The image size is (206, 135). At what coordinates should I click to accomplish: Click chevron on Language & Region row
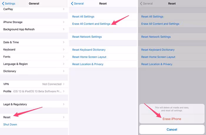(x=64, y=64)
